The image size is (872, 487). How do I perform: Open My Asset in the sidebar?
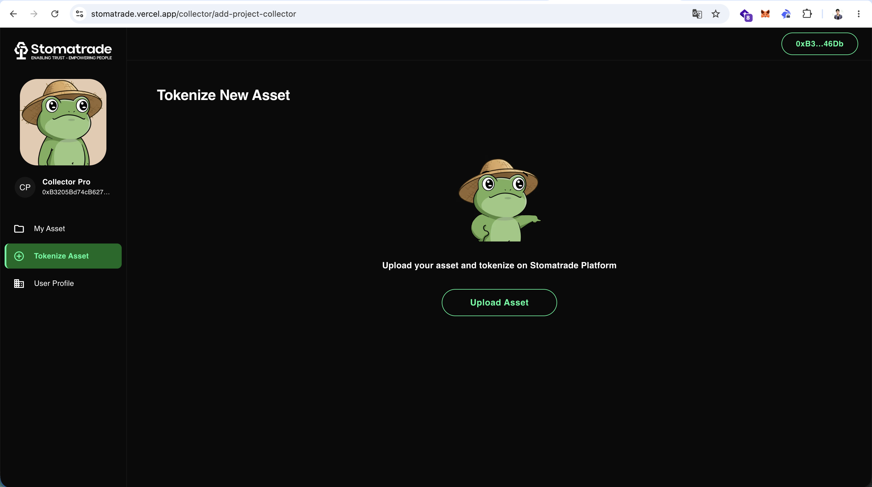click(63, 229)
